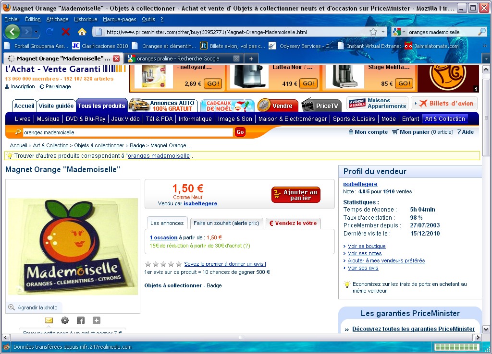Open the Édition menu
This screenshot has width=492, height=354.
click(x=33, y=19)
